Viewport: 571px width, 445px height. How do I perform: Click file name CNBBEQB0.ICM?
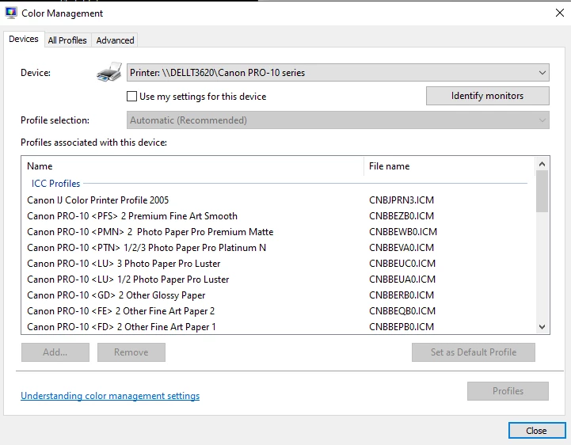click(402, 311)
